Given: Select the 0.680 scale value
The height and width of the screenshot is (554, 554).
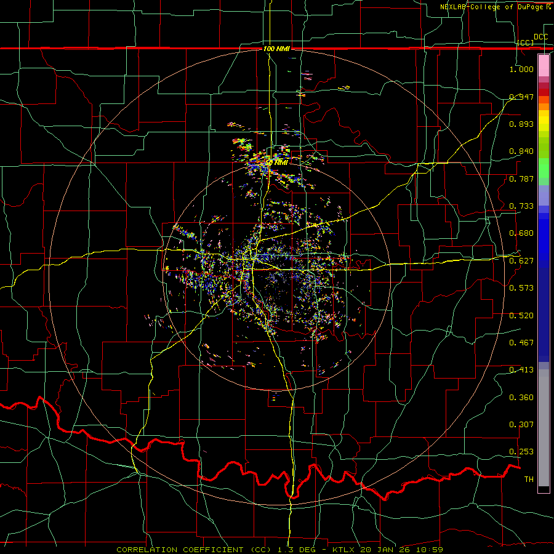Looking at the screenshot, I should [521, 233].
